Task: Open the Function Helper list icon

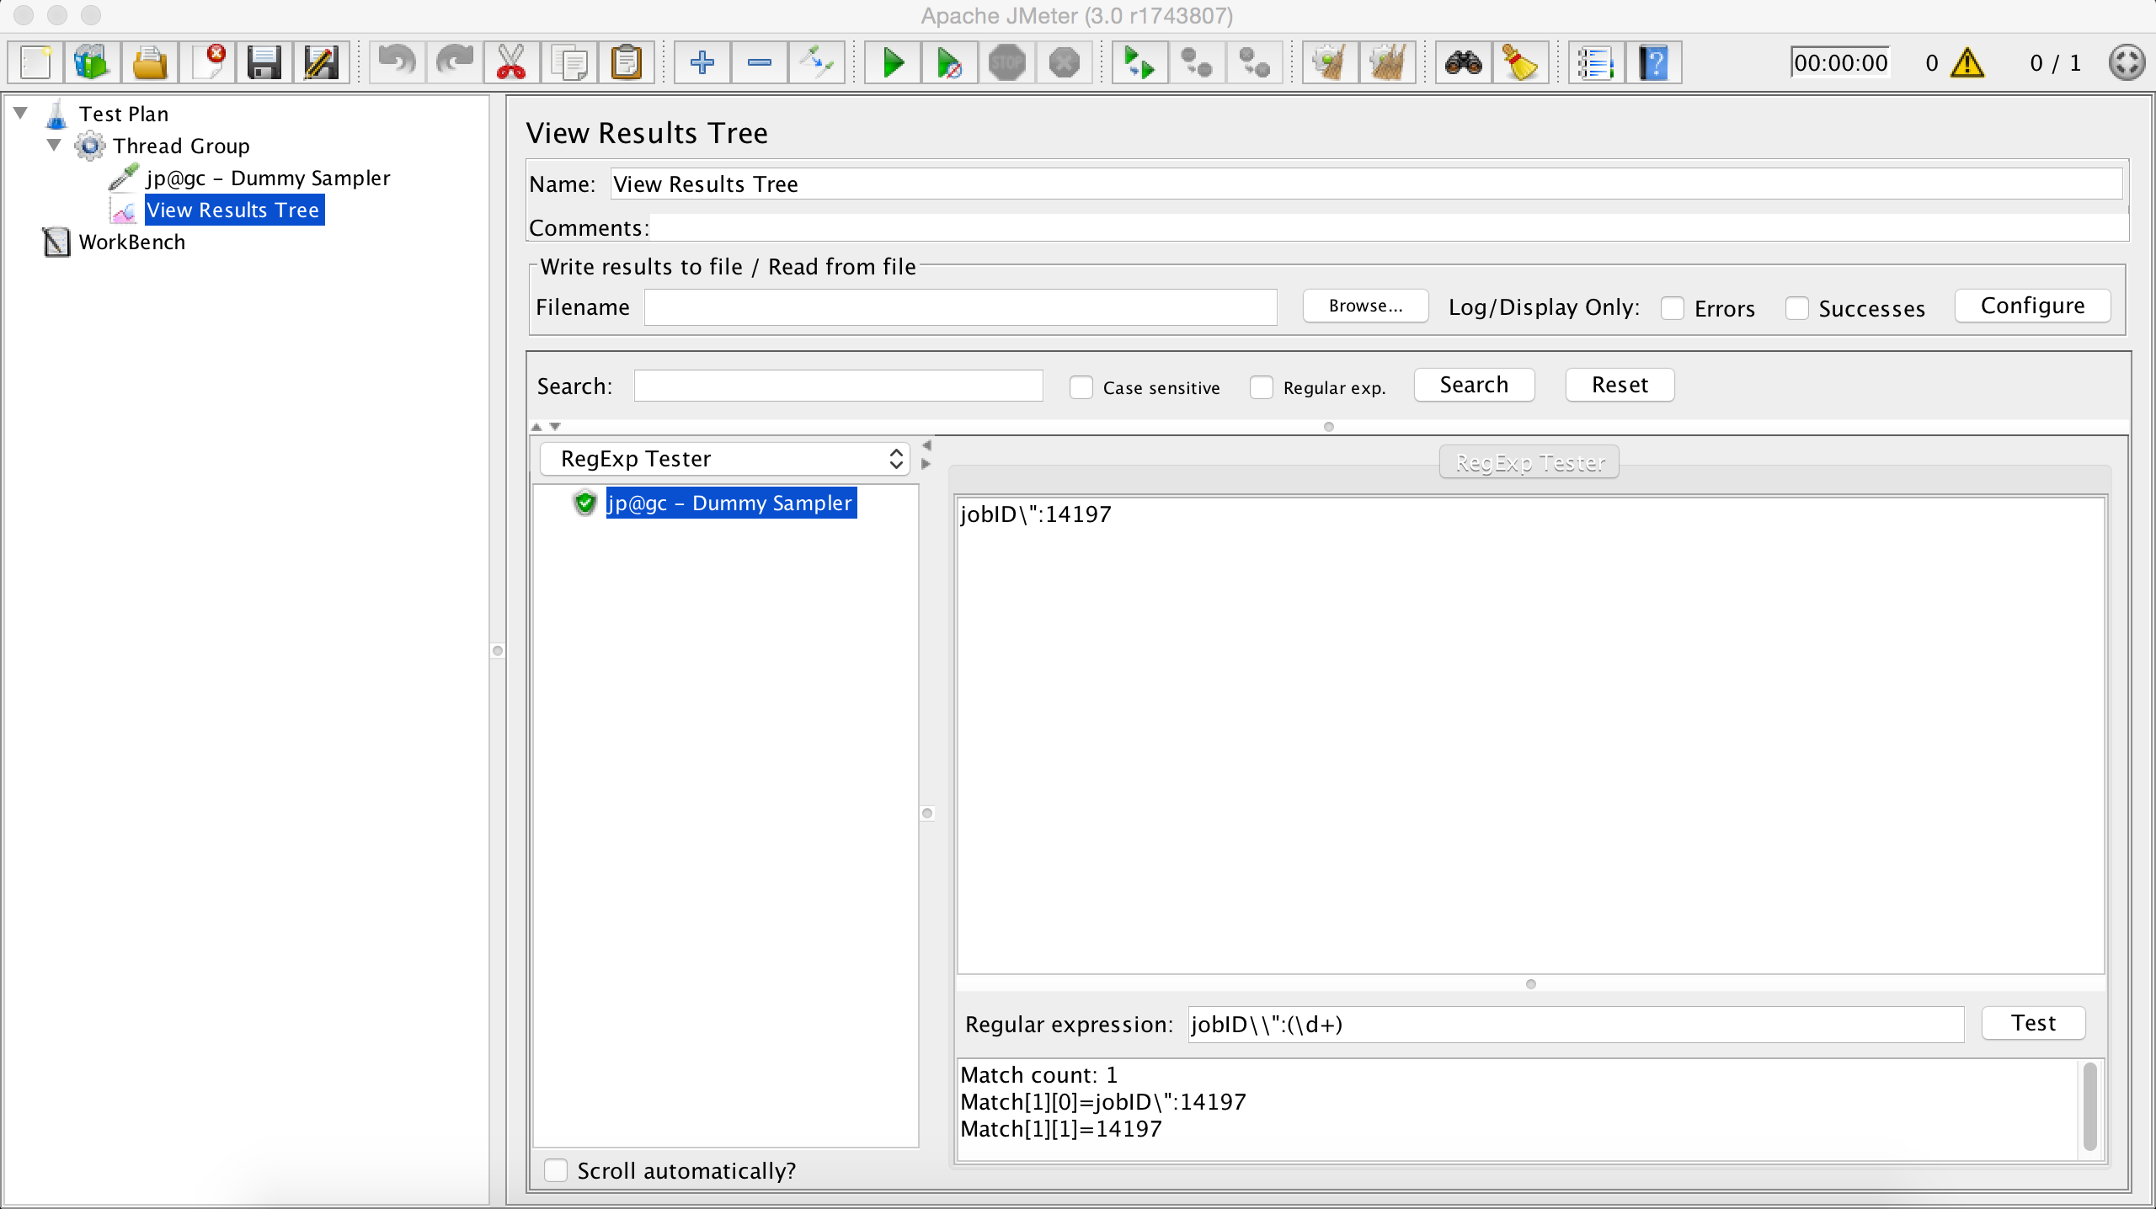Action: point(1596,62)
